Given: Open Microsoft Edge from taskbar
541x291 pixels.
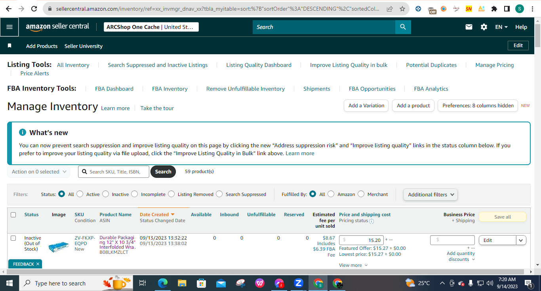Looking at the screenshot, I should 163,283.
